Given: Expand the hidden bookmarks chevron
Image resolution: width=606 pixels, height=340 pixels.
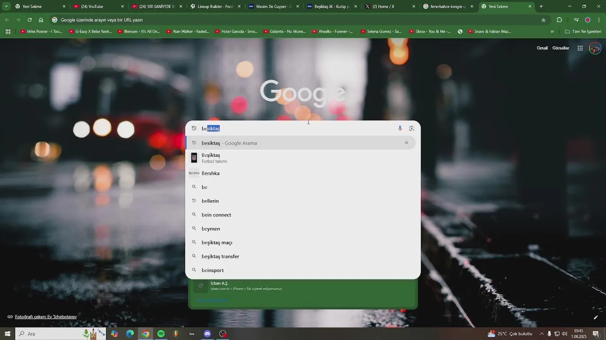Looking at the screenshot, I should (x=552, y=32).
